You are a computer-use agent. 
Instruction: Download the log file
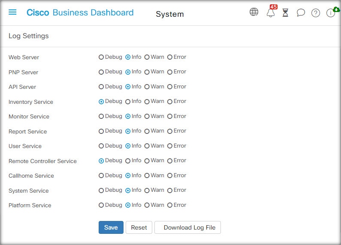[x=187, y=227]
